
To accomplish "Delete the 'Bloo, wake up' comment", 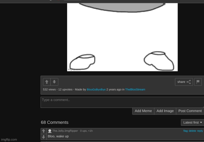I will (192, 131).
